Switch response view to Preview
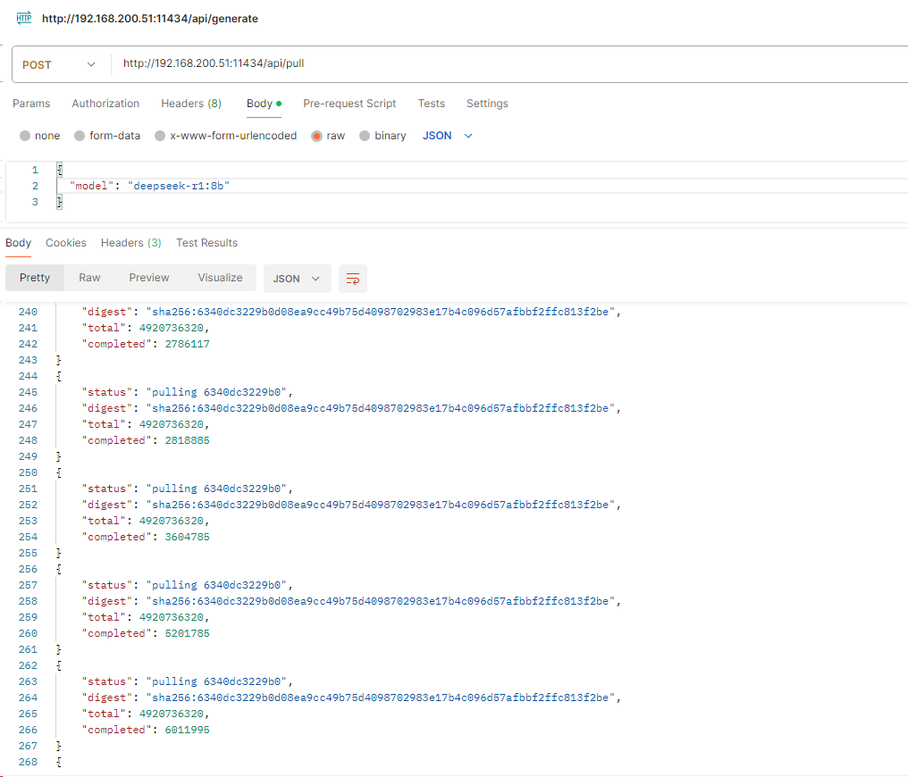The width and height of the screenshot is (908, 777). (x=149, y=278)
